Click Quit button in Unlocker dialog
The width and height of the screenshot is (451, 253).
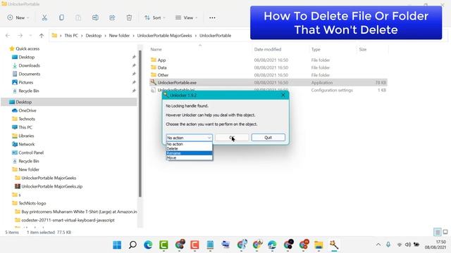(268, 138)
